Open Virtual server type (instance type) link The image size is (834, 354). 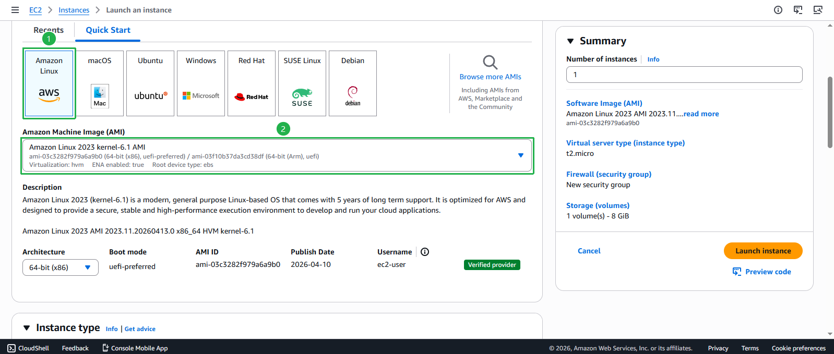[625, 143]
